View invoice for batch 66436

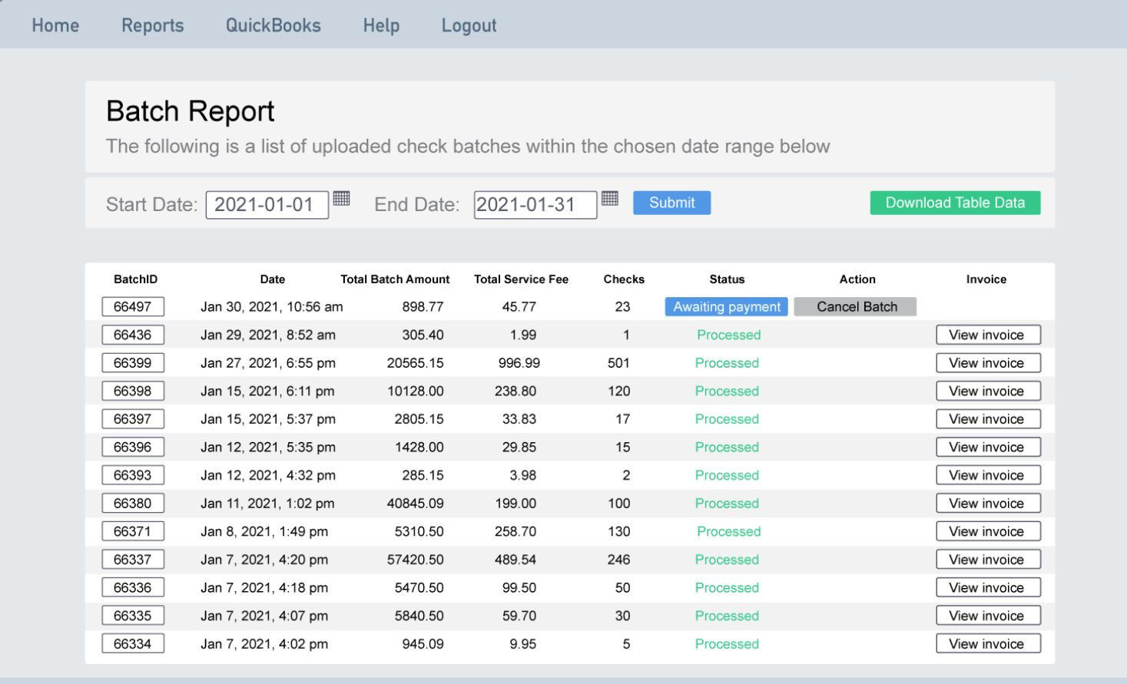(987, 334)
